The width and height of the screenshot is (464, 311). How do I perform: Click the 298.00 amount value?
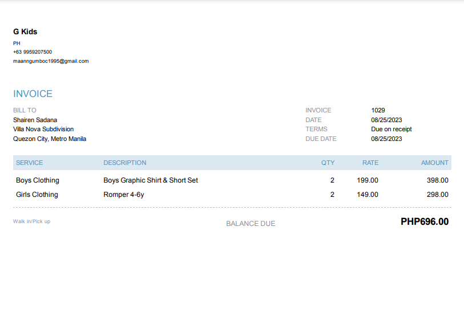coord(437,195)
